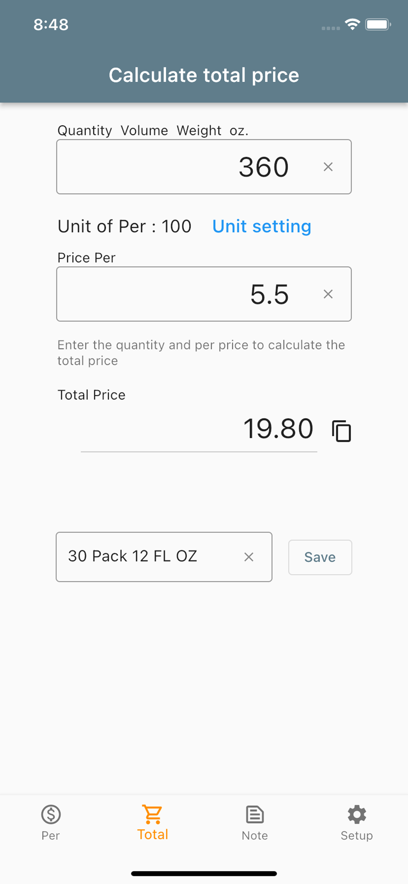
Task: Copy the total price 19.80 with copy icon
Action: (x=341, y=431)
